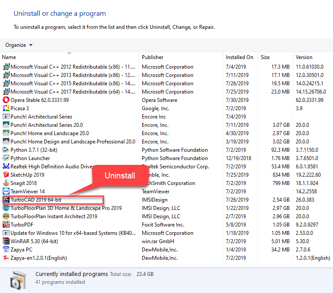Click the TurboPDF icon

click(x=6, y=224)
